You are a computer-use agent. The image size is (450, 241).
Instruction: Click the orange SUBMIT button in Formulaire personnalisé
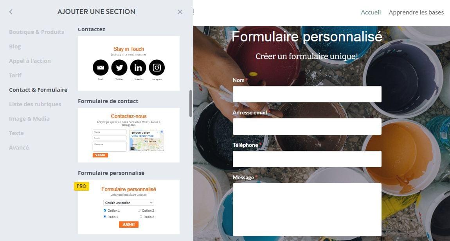click(x=129, y=224)
